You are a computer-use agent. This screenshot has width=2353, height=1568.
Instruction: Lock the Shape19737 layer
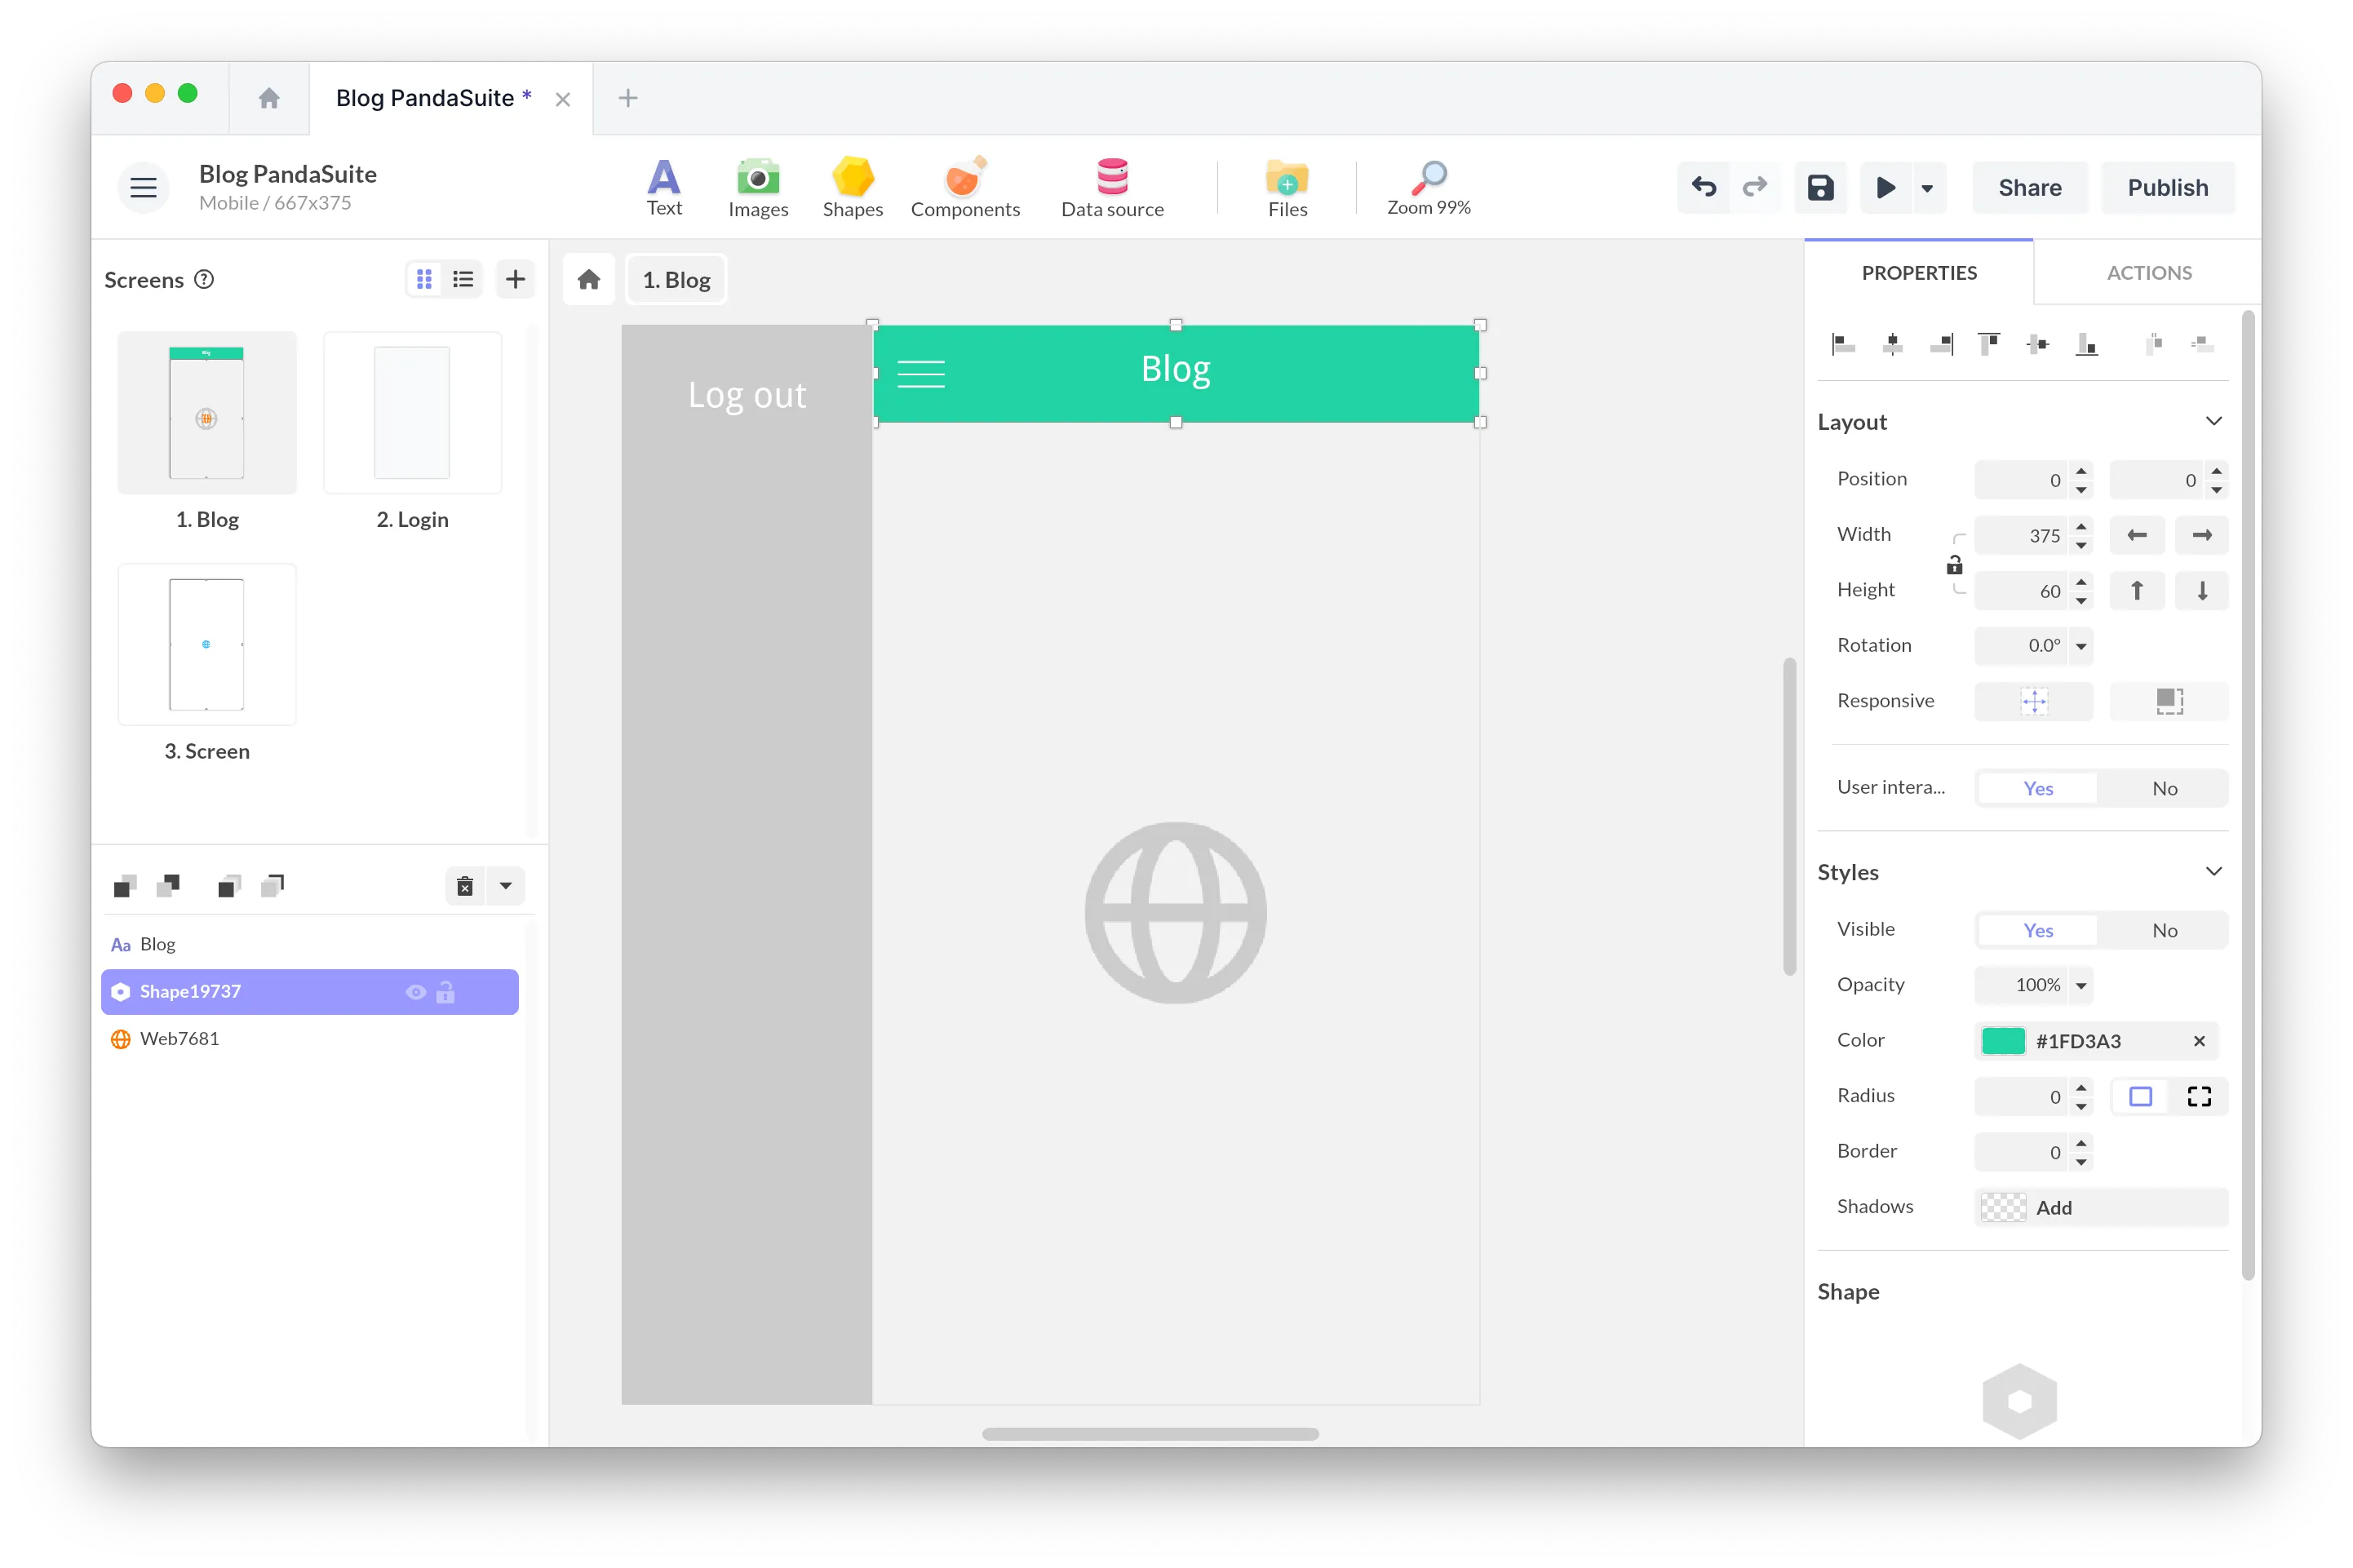[446, 991]
